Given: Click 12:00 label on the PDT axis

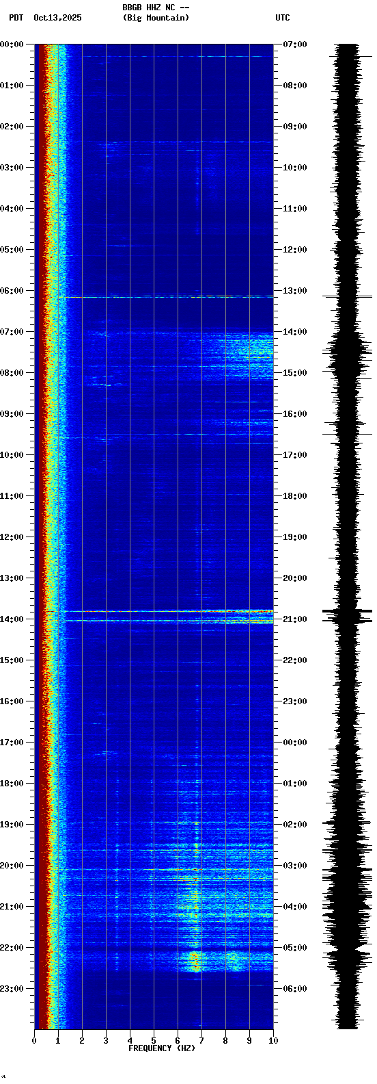Looking at the screenshot, I should (12, 537).
